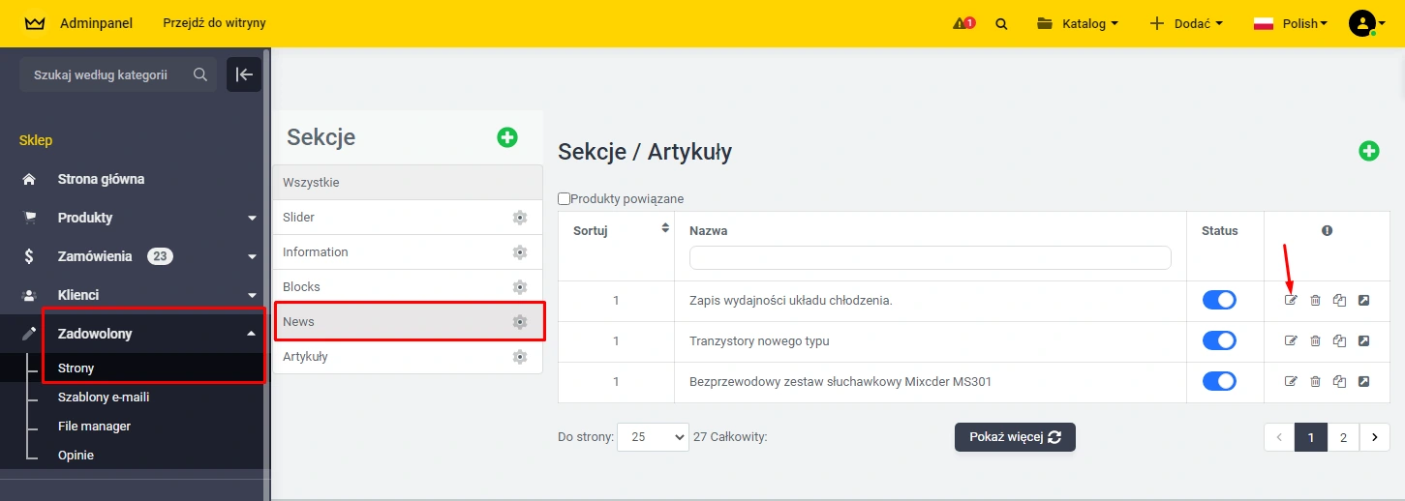Viewport: 1405px width, 501px height.
Task: Open settings gear for Artykuły section
Action: pos(520,357)
